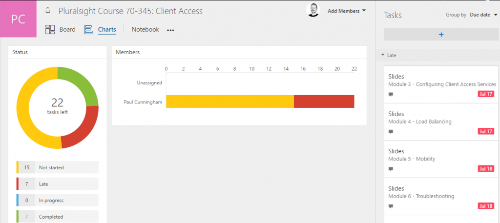Click the Status card heading
The height and width of the screenshot is (223, 500).
pyautogui.click(x=20, y=52)
